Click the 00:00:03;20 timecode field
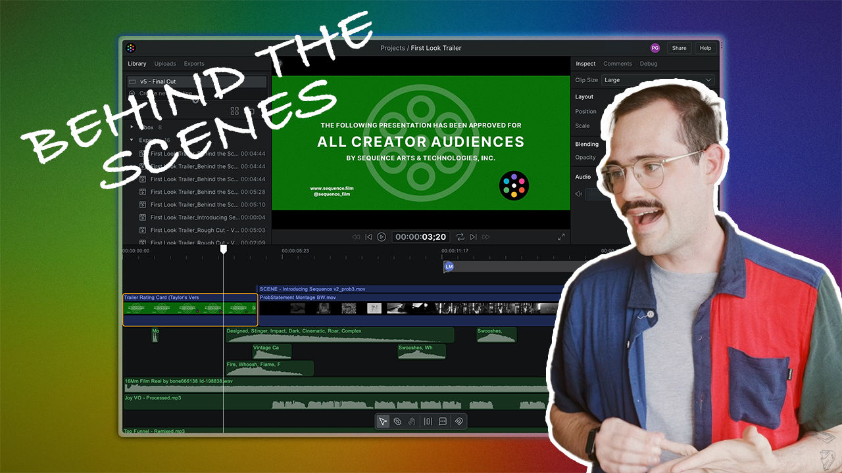This screenshot has width=842, height=473. click(420, 236)
